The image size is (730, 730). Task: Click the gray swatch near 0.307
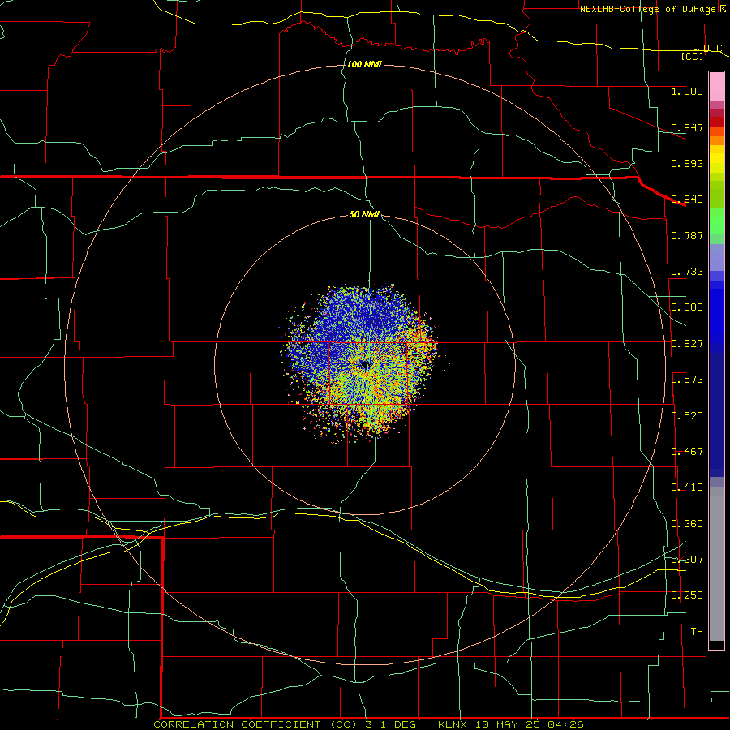(x=716, y=564)
